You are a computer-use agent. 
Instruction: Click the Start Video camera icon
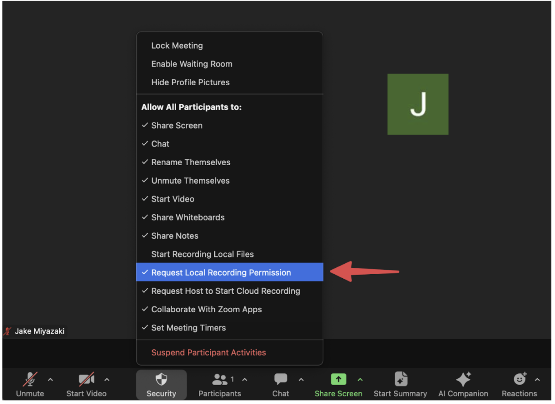[86, 380]
